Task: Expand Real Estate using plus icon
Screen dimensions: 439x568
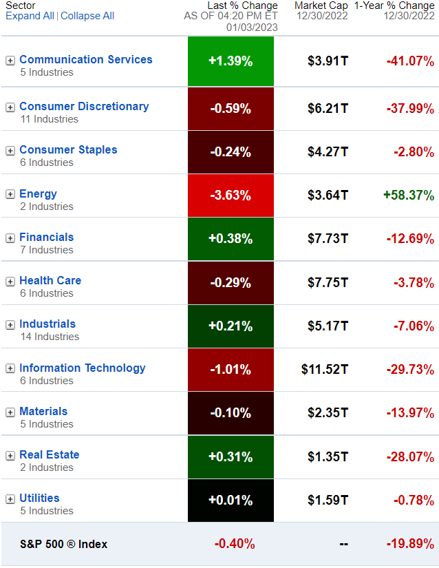Action: (x=10, y=456)
